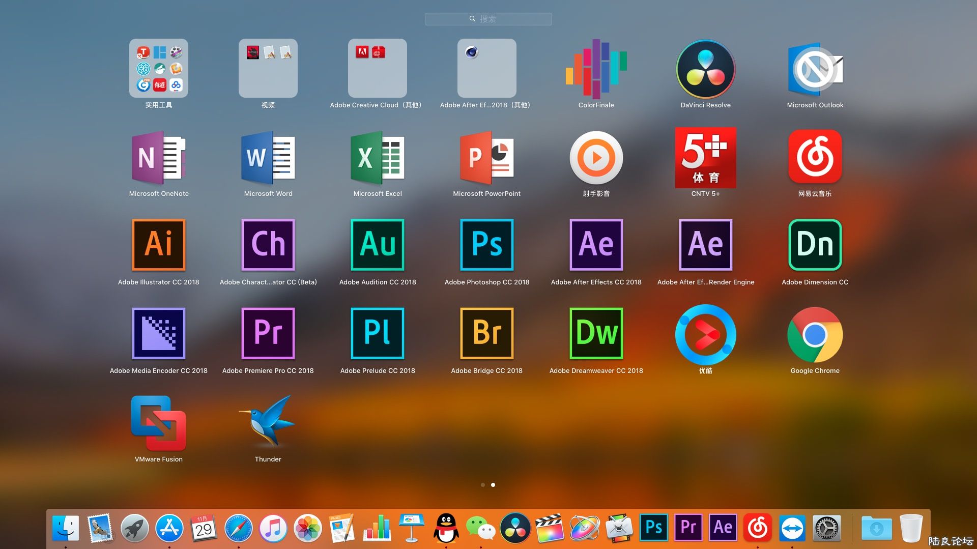
Task: Open Adobe Audition CC 2018
Action: pyautogui.click(x=377, y=245)
